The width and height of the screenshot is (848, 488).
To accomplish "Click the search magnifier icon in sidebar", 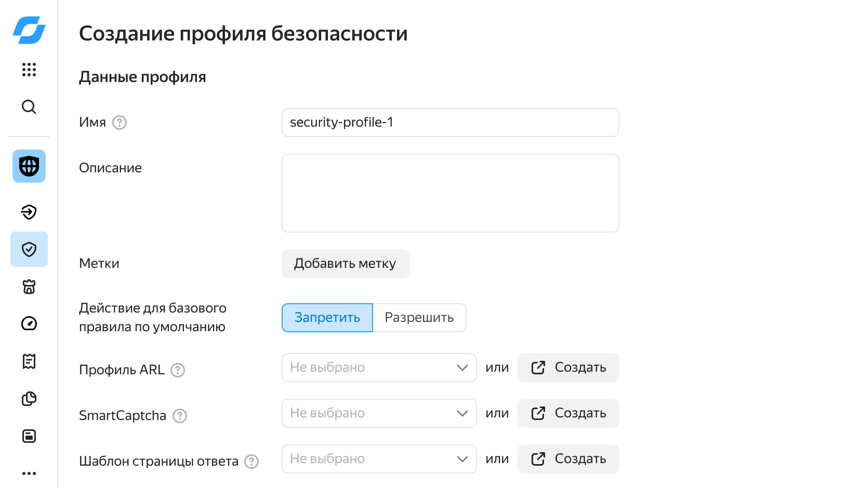I will point(29,107).
